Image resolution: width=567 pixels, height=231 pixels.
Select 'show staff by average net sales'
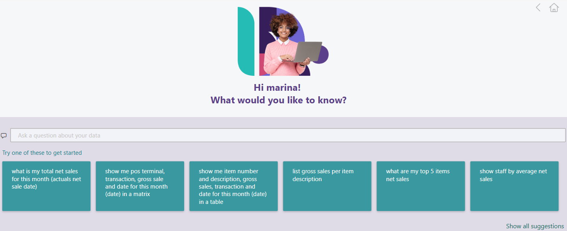tap(514, 186)
